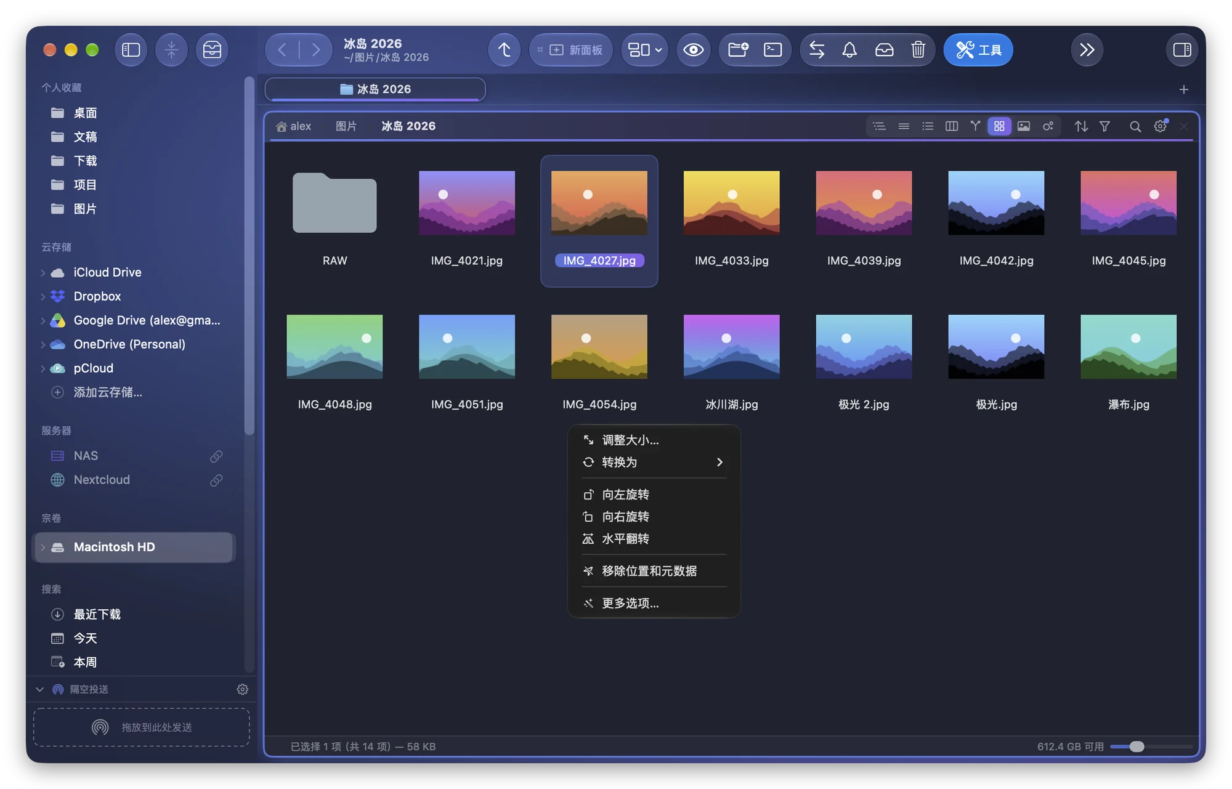Screen dimensions: 1232x789
Task: Open the filter funnel icon
Action: coord(1104,126)
